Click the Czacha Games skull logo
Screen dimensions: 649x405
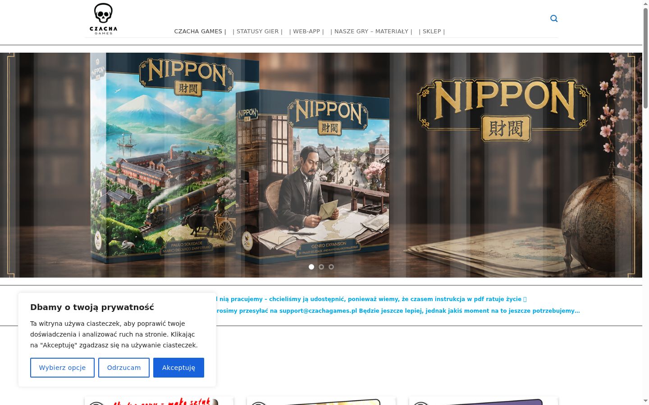click(103, 18)
